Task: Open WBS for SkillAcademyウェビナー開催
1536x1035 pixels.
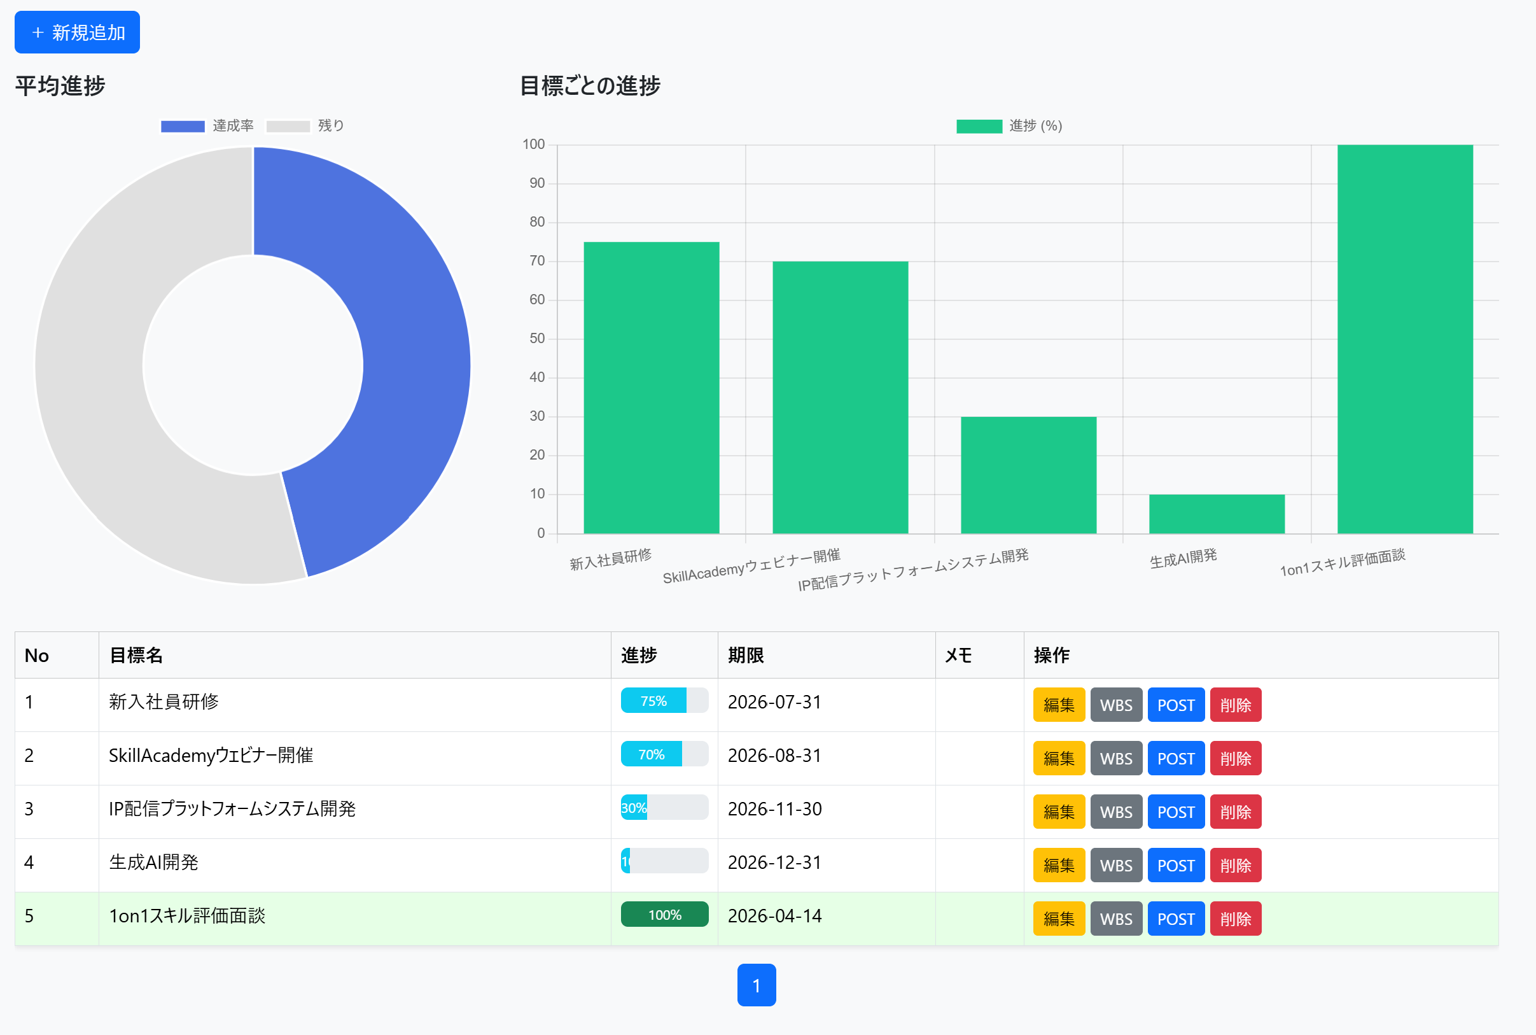Action: click(x=1115, y=757)
